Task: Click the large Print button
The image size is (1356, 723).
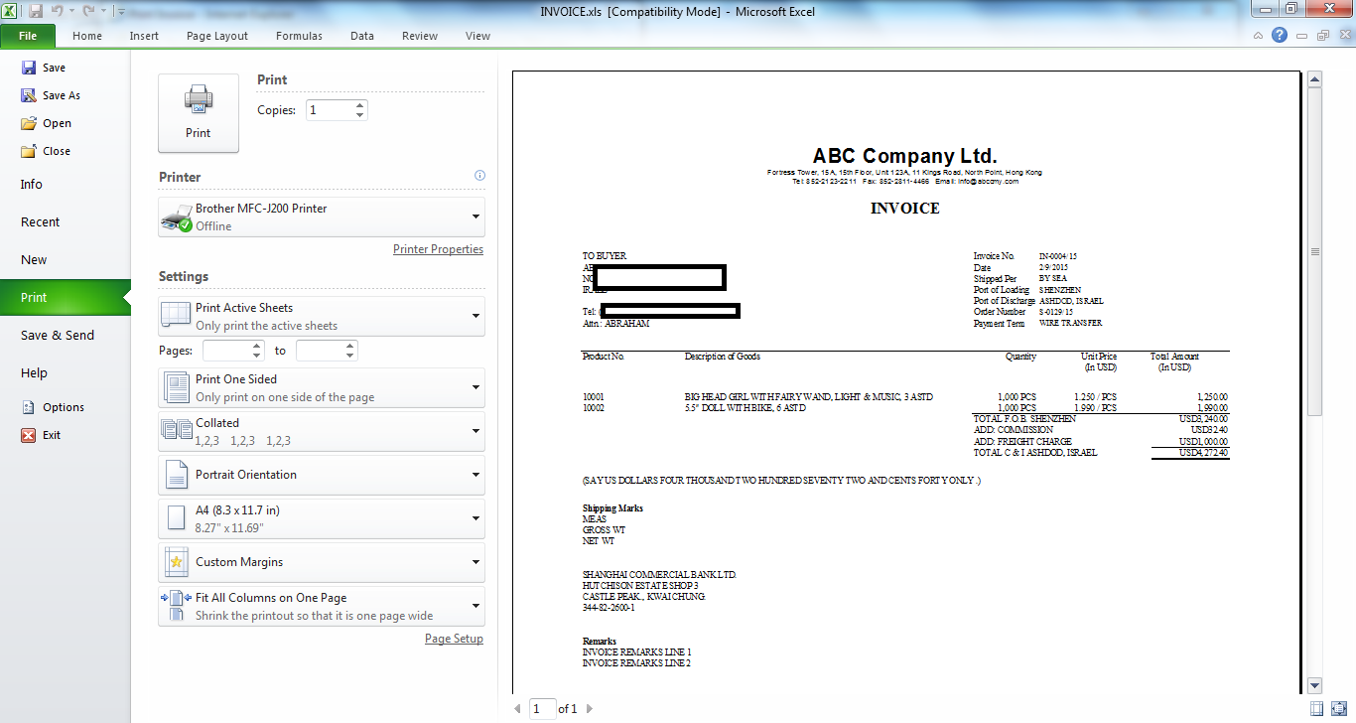Action: point(199,113)
